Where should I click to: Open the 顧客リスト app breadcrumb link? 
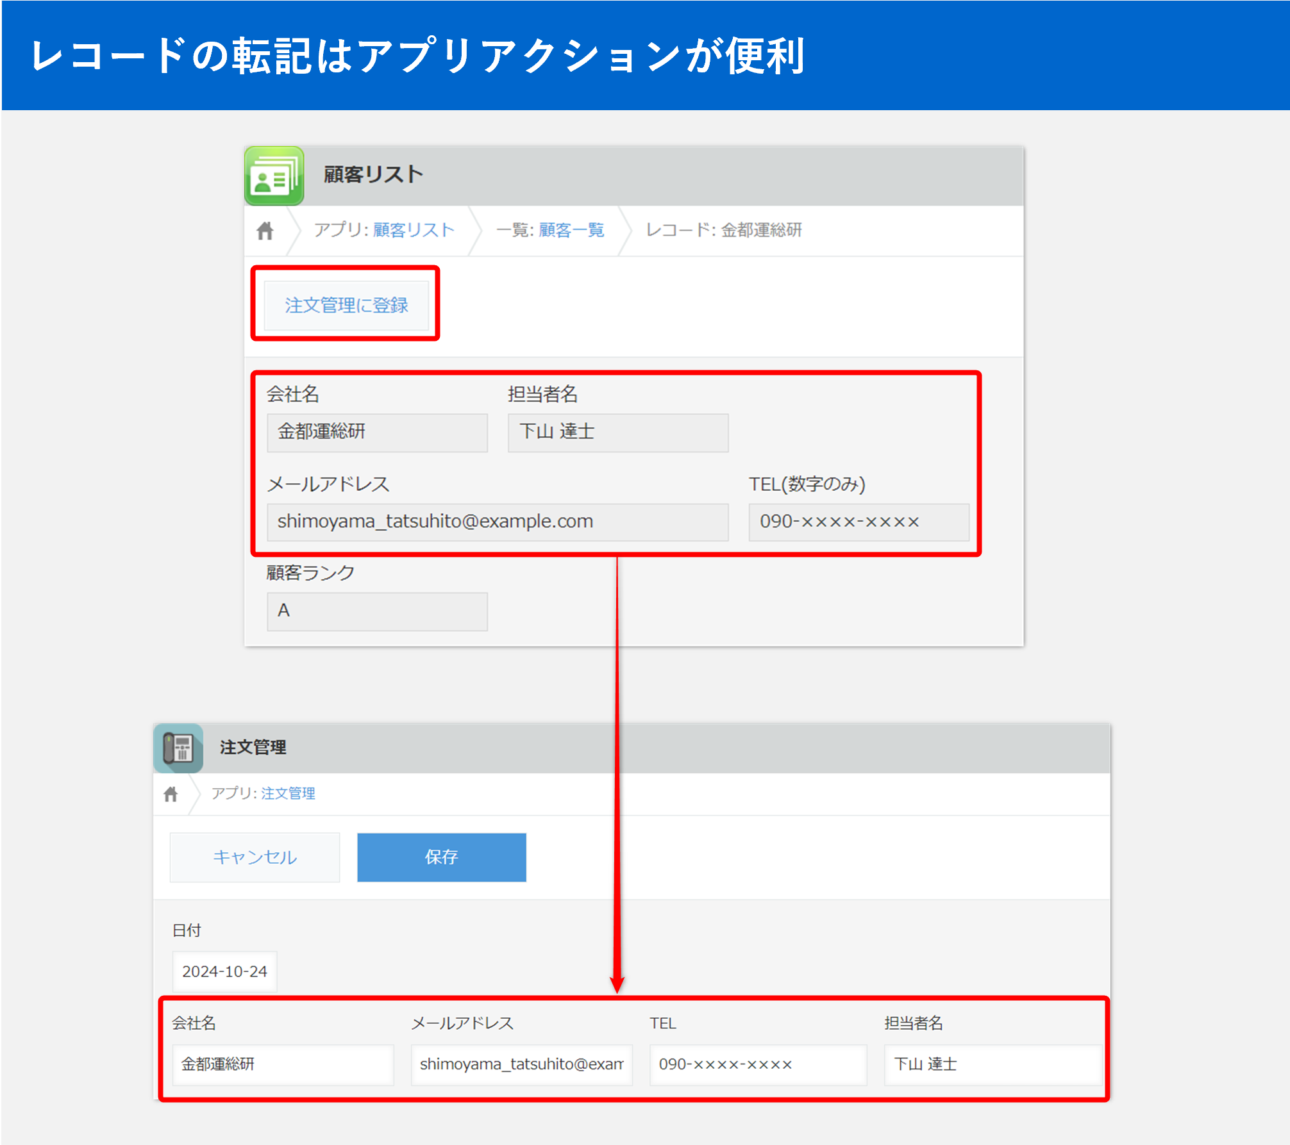point(414,230)
